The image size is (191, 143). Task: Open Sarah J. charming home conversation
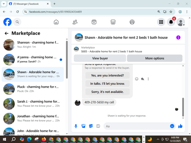[x=33, y=104]
